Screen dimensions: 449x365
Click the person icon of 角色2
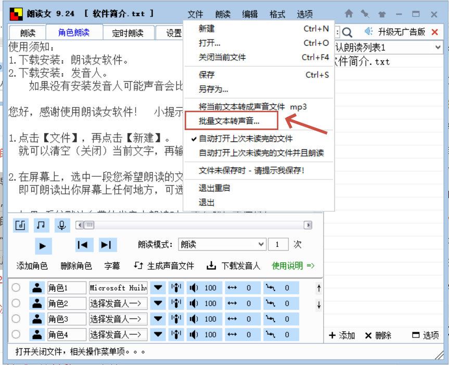click(x=37, y=303)
